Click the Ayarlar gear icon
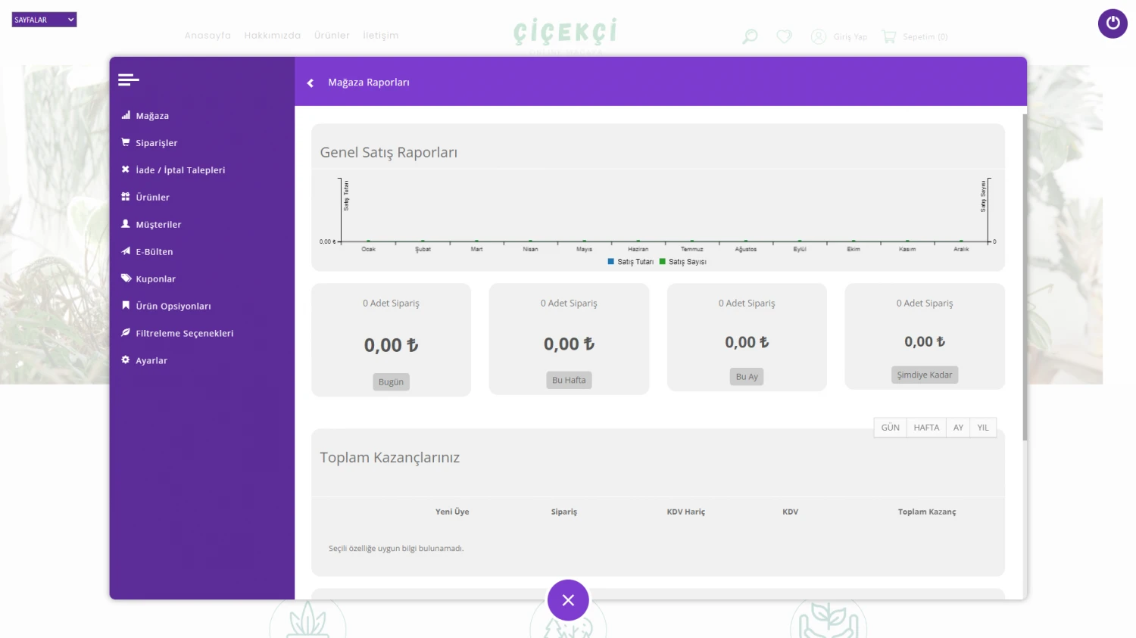Image resolution: width=1136 pixels, height=638 pixels. (126, 360)
